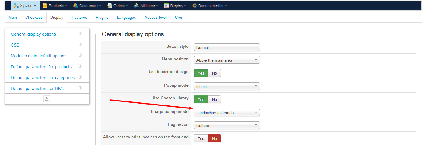Viewport: 423px width, 145px height.
Task: Click the Orders notepad icon
Action: pos(110,5)
